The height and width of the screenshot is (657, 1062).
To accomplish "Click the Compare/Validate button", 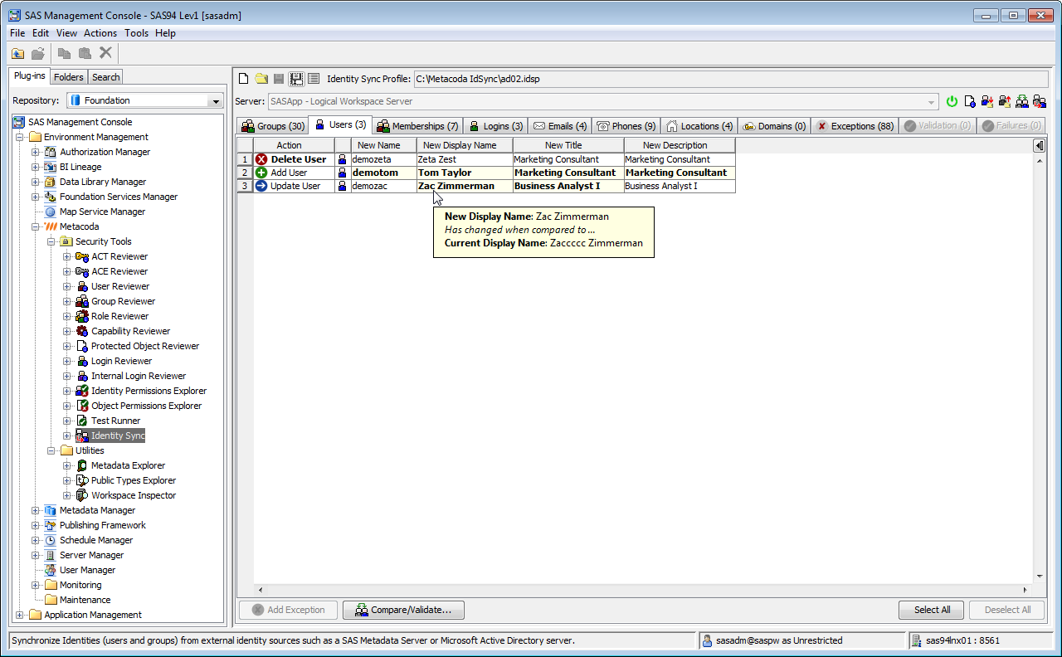I will click(x=403, y=610).
